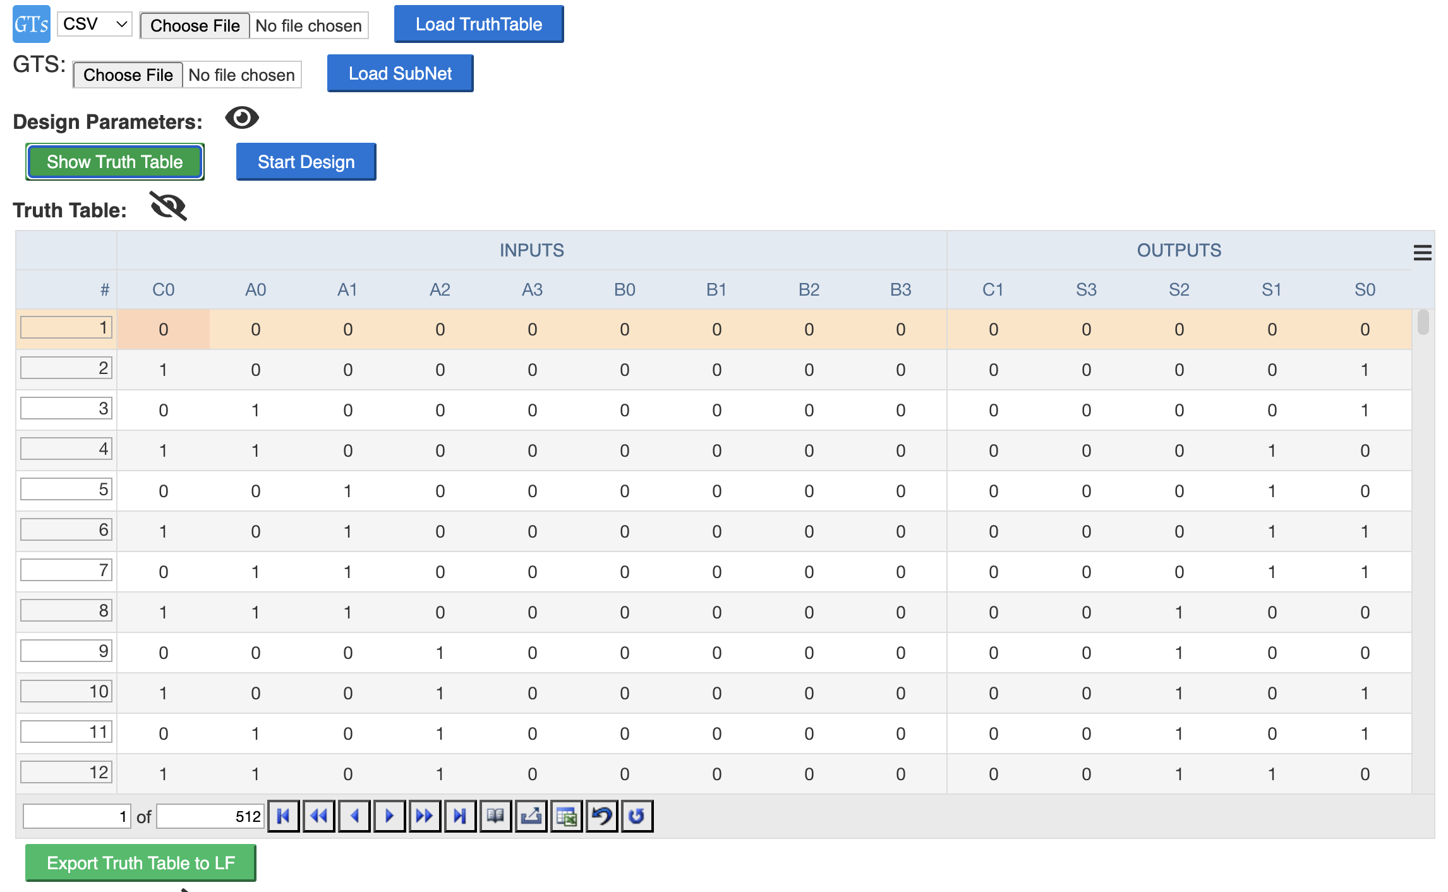
Task: Open the CSV format dropdown
Action: (x=95, y=25)
